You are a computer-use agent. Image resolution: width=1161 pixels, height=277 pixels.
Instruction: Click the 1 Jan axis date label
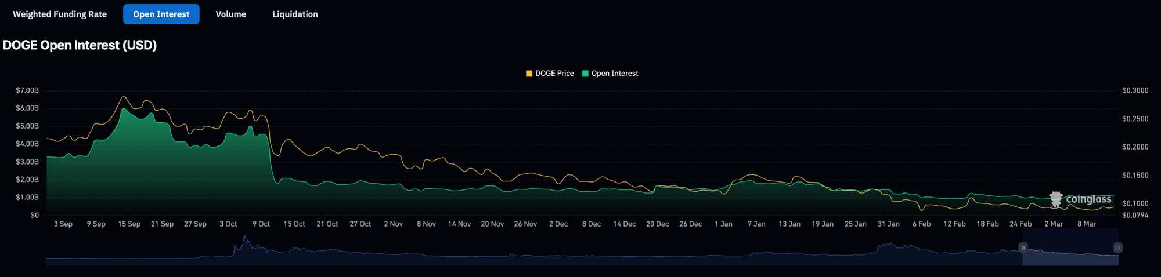(x=723, y=224)
